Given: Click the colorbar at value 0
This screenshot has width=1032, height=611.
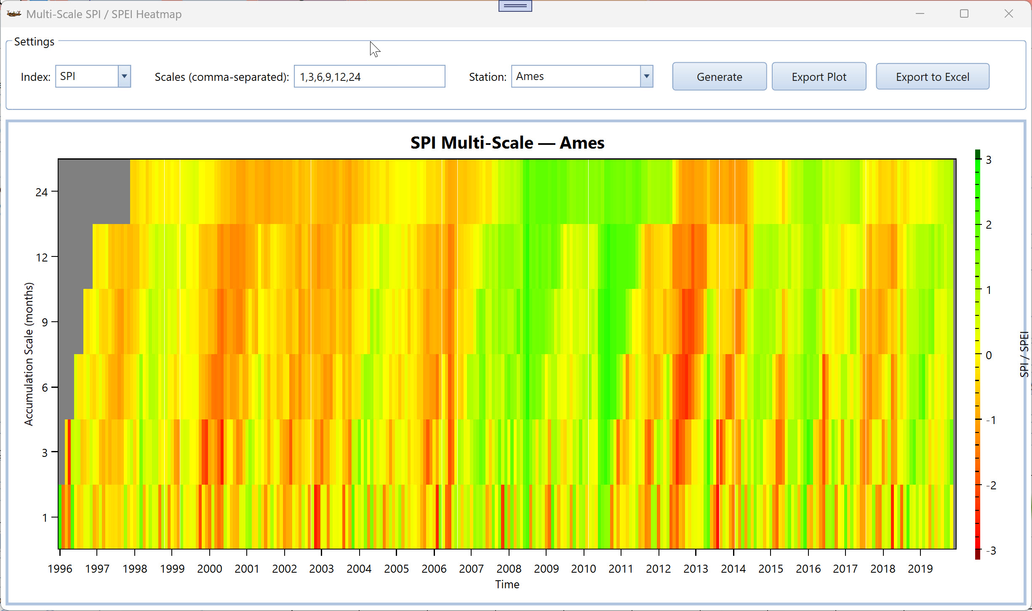Looking at the screenshot, I should click(978, 355).
